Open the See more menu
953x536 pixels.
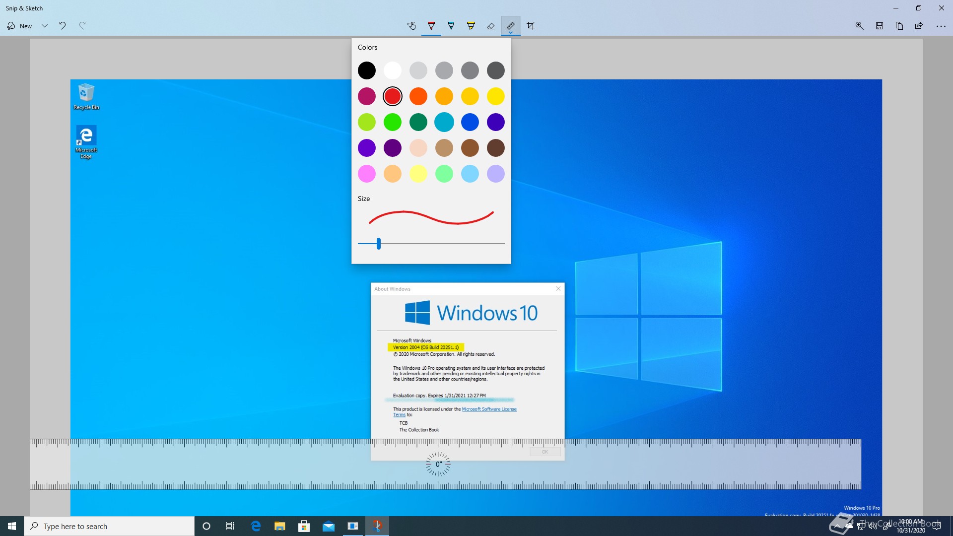(x=941, y=26)
